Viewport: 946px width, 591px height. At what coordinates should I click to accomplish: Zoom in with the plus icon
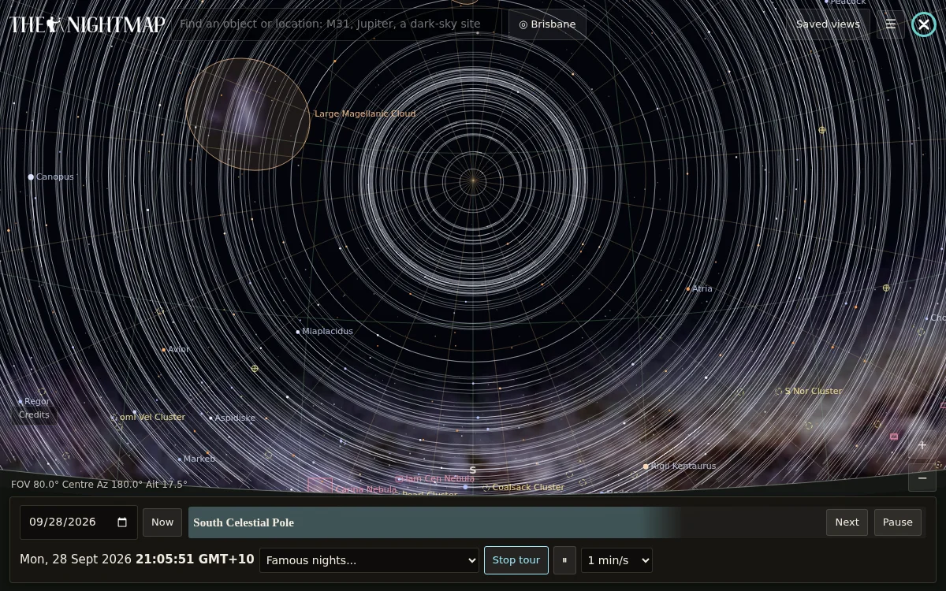[x=922, y=445]
